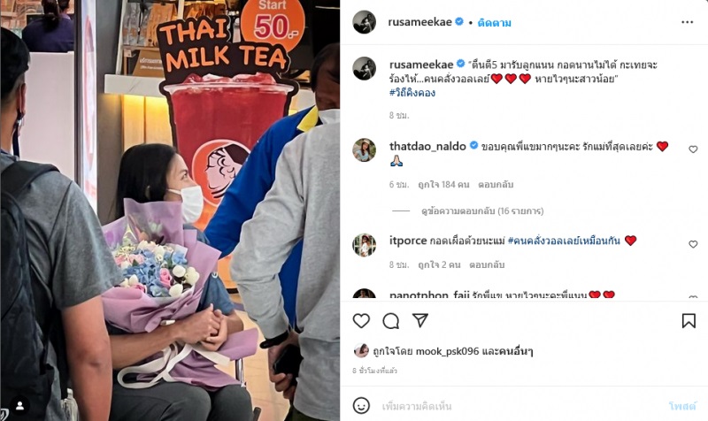Open rusameekae profile picture in header
The width and height of the screenshot is (708, 421).
pyautogui.click(x=365, y=22)
